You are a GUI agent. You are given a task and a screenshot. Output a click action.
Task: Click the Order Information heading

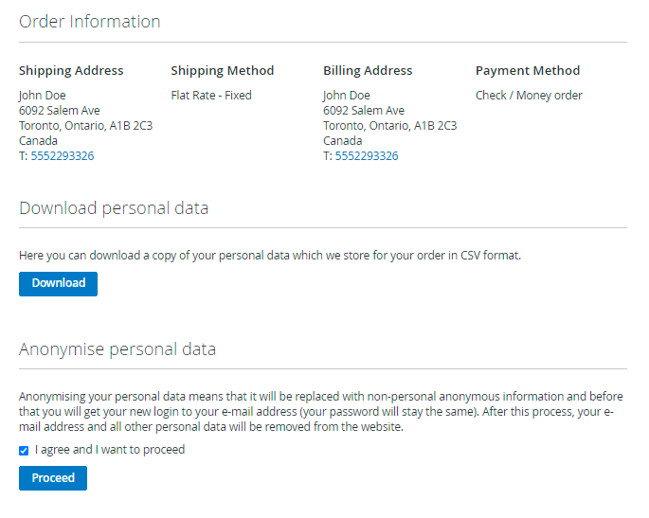pyautogui.click(x=90, y=22)
